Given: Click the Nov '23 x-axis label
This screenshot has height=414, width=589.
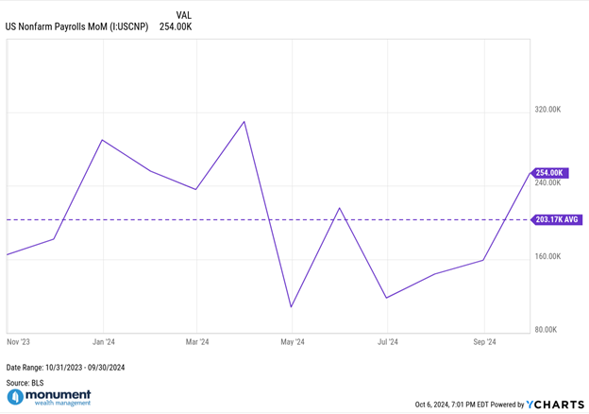Looking at the screenshot, I should pos(19,342).
